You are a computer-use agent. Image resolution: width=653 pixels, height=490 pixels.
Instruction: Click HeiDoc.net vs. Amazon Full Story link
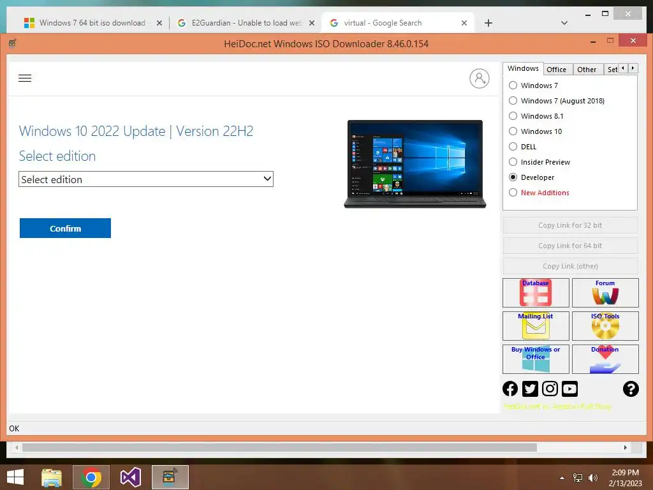coord(557,406)
